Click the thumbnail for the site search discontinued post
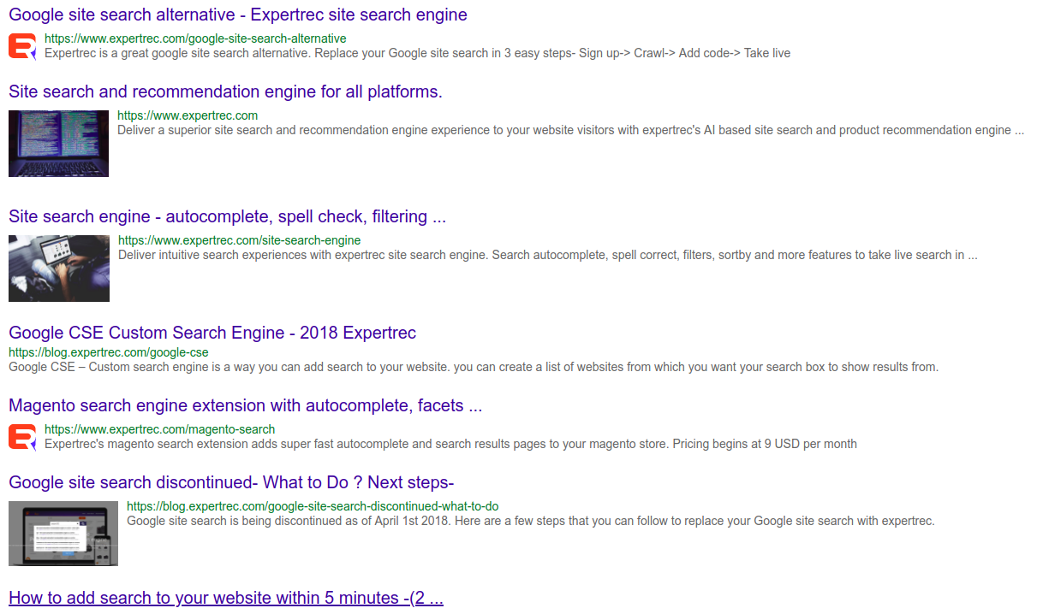This screenshot has width=1037, height=614. tap(63, 533)
